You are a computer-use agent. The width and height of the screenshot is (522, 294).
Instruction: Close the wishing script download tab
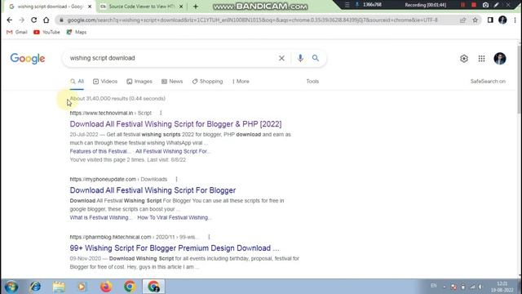coord(90,7)
